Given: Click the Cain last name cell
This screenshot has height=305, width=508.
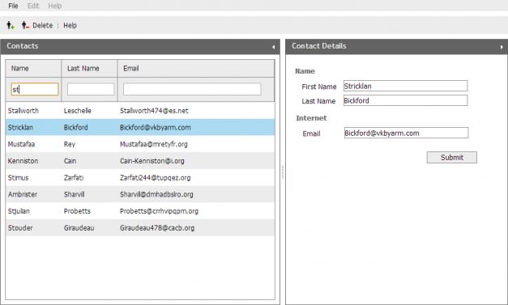Looking at the screenshot, I should tap(70, 161).
